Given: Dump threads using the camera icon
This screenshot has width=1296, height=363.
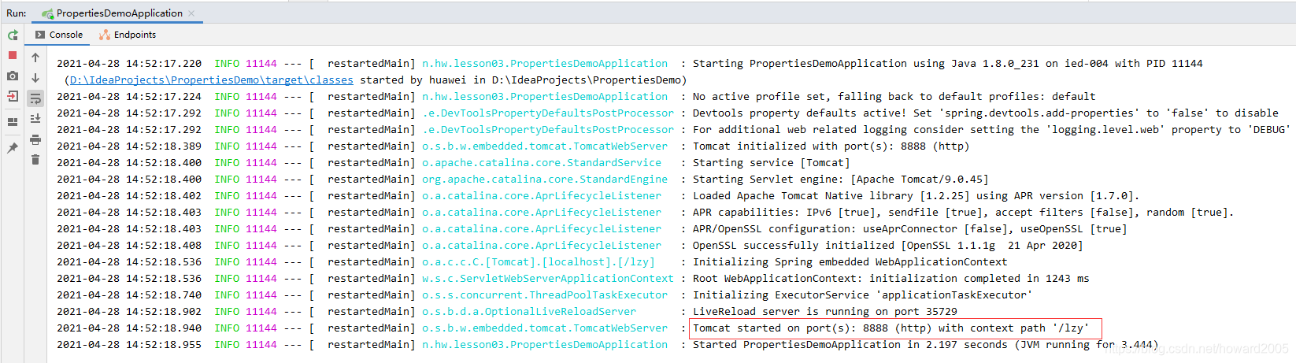Looking at the screenshot, I should tap(13, 76).
